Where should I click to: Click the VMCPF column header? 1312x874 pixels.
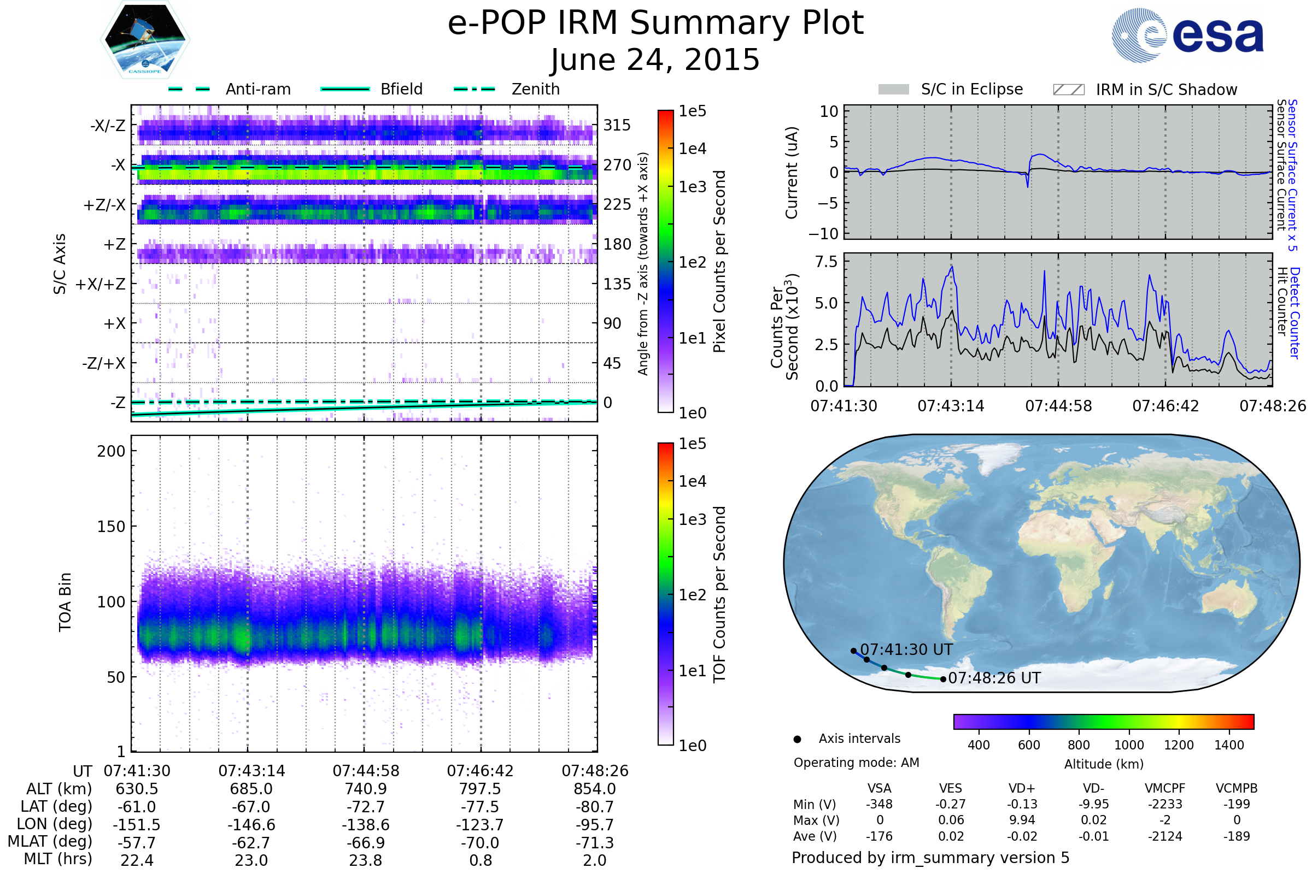click(x=1165, y=788)
